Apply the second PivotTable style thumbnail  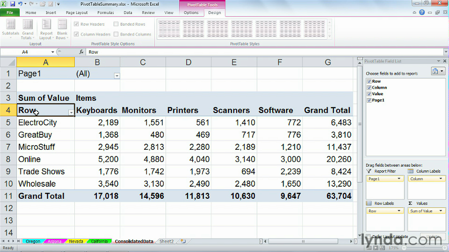[x=193, y=28]
